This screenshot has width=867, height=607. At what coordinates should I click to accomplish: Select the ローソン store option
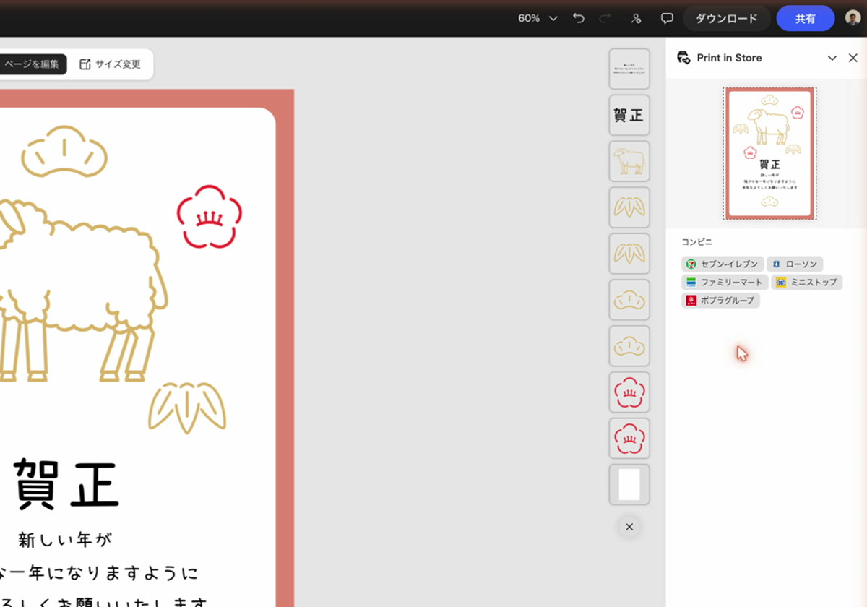[795, 264]
